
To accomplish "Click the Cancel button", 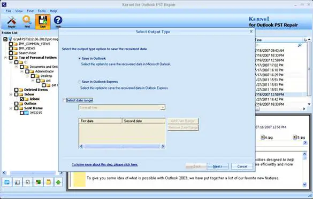I will tap(242, 166).
